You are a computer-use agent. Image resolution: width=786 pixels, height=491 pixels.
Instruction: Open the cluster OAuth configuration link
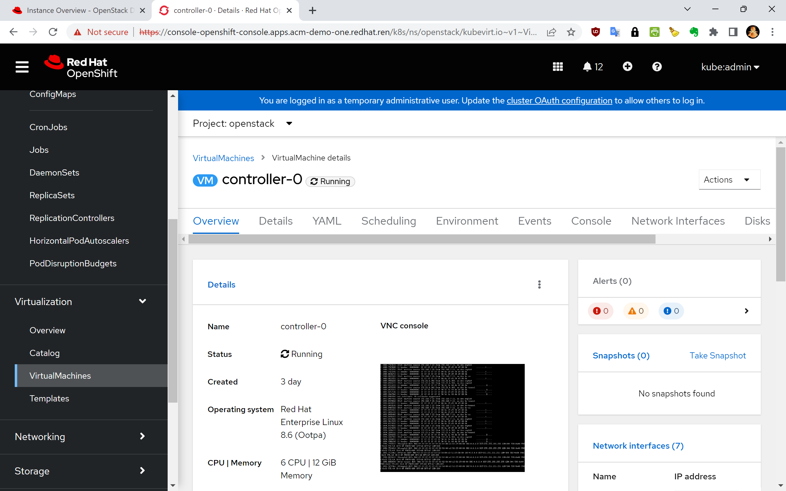click(x=559, y=101)
